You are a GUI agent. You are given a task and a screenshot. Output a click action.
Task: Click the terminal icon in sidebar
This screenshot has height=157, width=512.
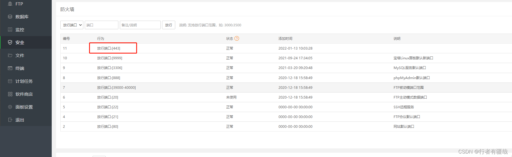pyautogui.click(x=10, y=68)
